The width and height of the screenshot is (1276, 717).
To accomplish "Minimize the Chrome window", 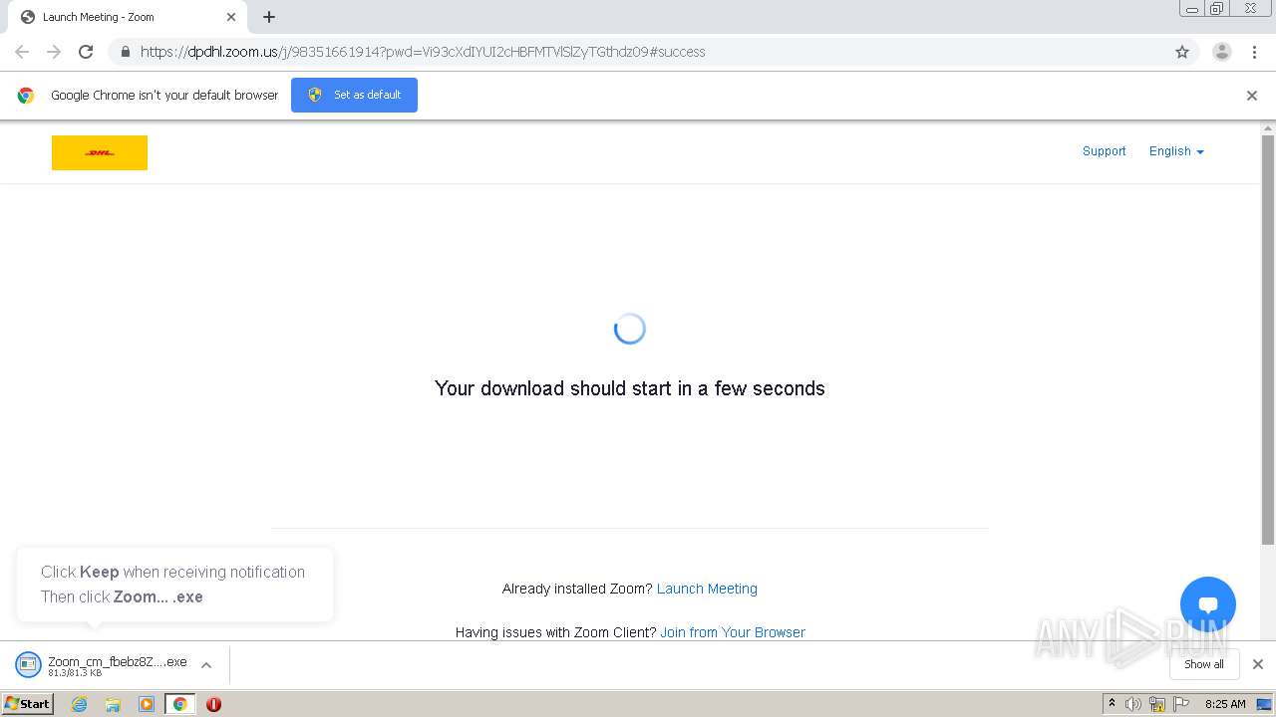I will click(1192, 9).
